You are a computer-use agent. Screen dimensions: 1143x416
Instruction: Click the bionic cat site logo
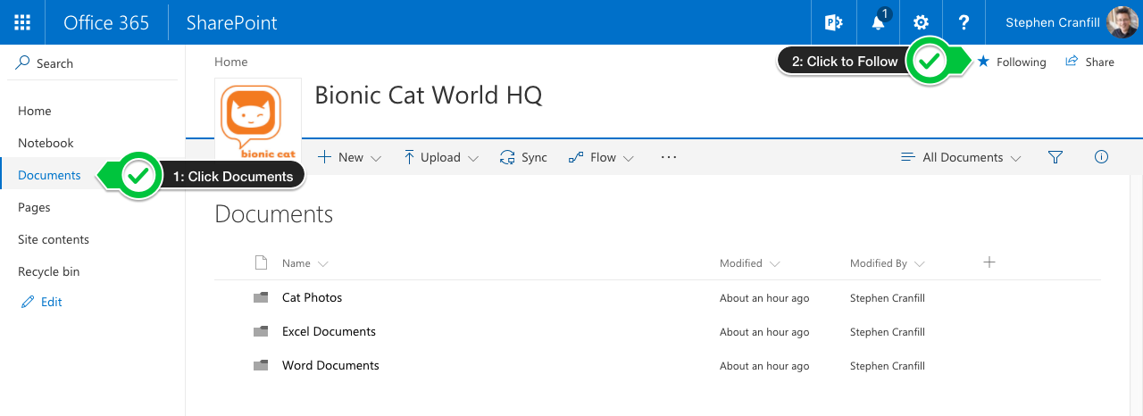coord(257,121)
